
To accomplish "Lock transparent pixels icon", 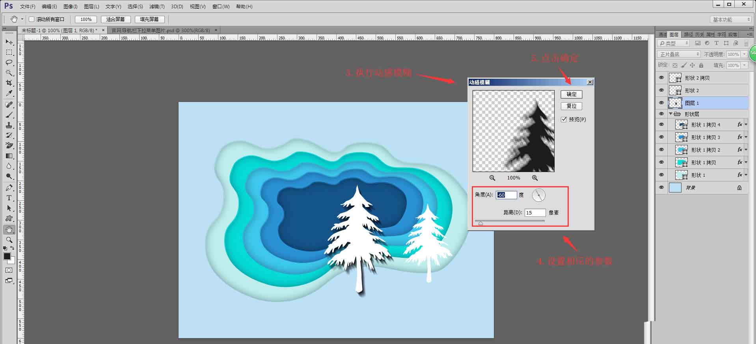I will 675,65.
